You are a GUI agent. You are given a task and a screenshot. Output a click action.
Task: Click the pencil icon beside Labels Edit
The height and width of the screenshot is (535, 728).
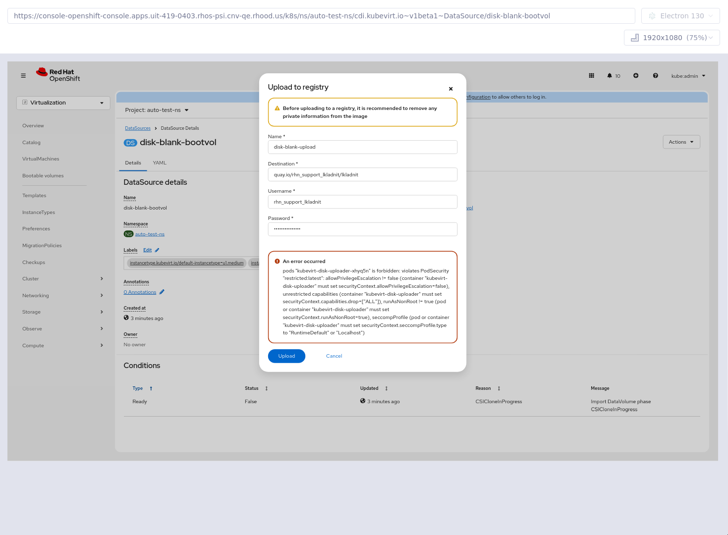(157, 250)
